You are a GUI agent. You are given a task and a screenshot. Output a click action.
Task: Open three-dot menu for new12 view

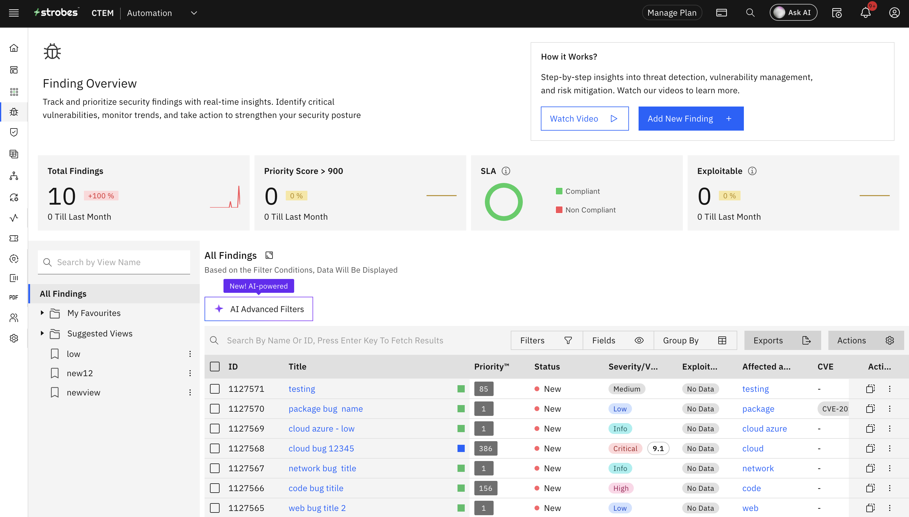pos(190,373)
